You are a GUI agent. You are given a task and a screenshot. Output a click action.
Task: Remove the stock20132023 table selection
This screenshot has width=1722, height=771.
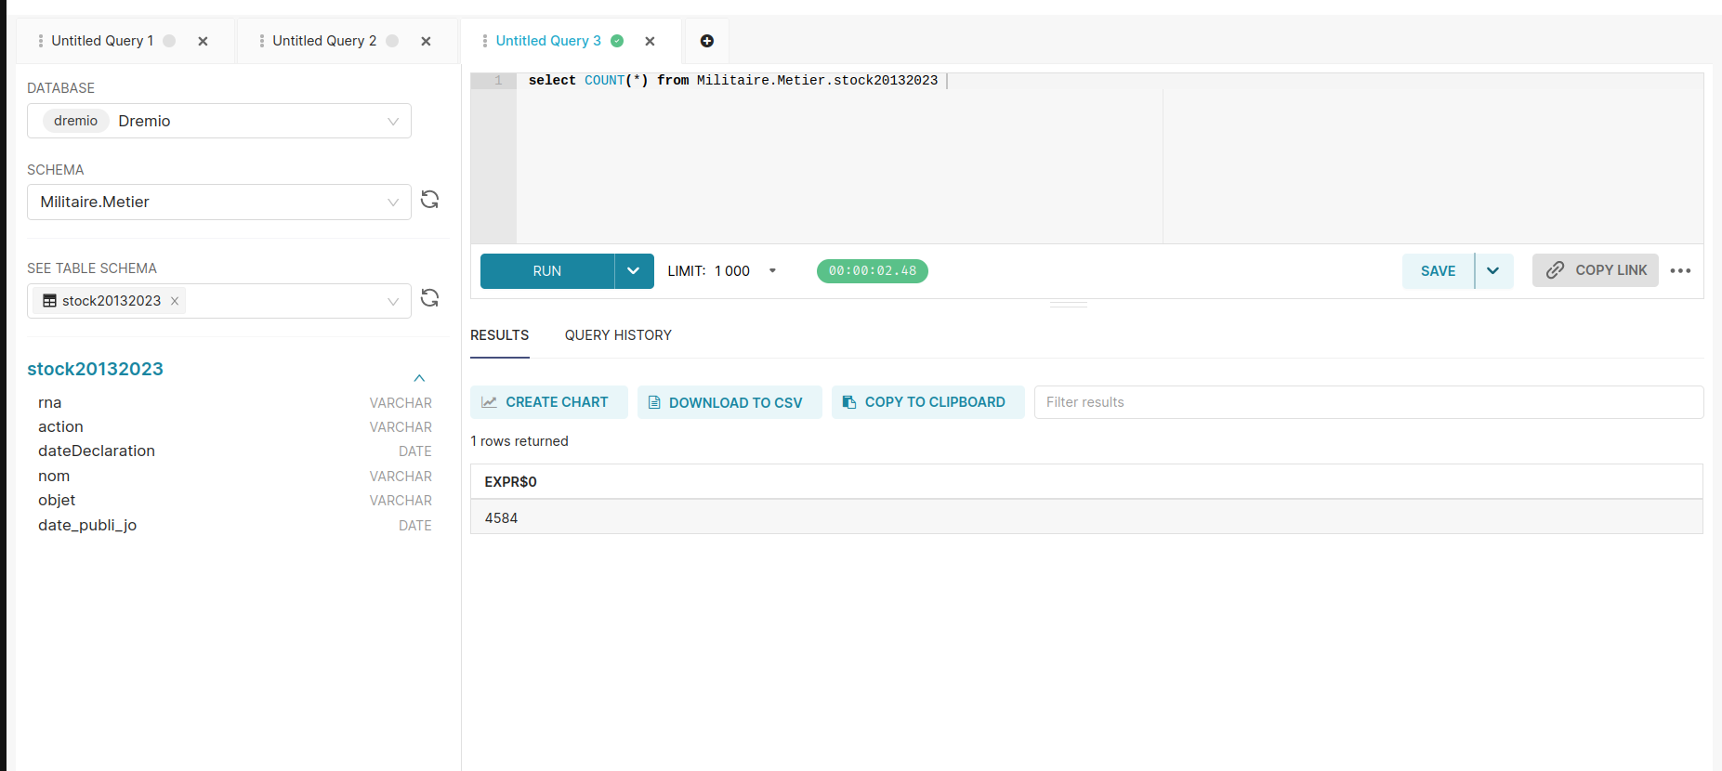175,301
